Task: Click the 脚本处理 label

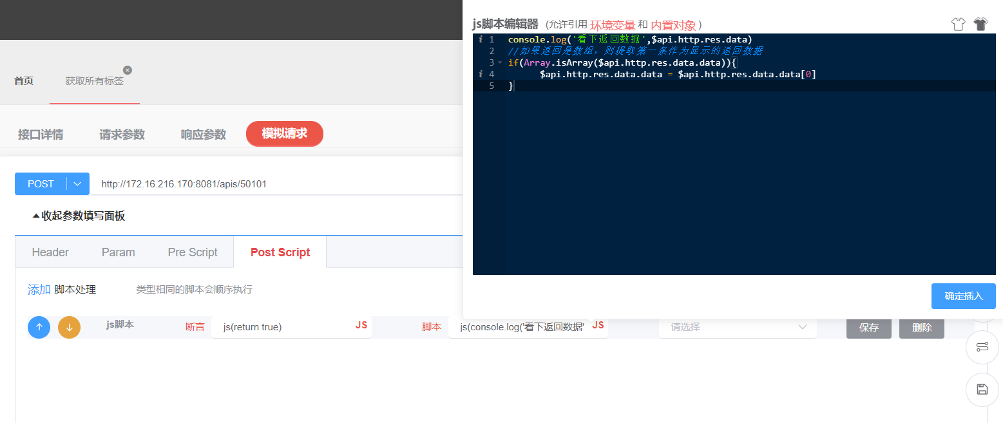Action: pos(75,290)
